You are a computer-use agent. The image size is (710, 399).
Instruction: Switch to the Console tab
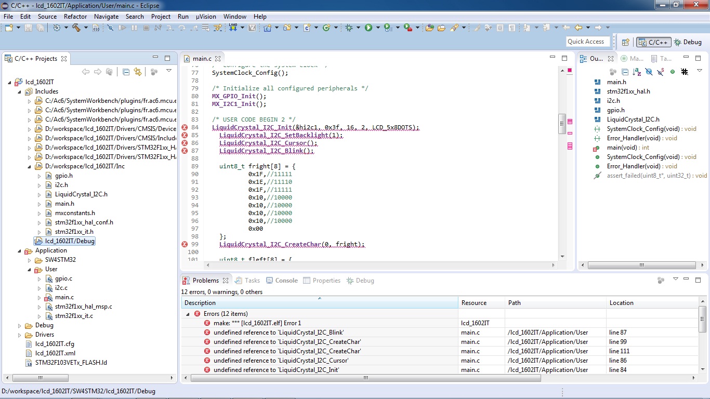[282, 281]
